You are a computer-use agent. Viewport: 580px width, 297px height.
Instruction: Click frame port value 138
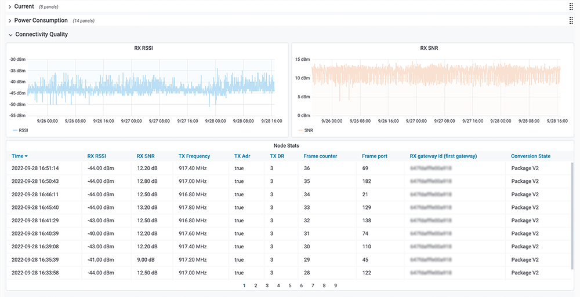coord(367,221)
